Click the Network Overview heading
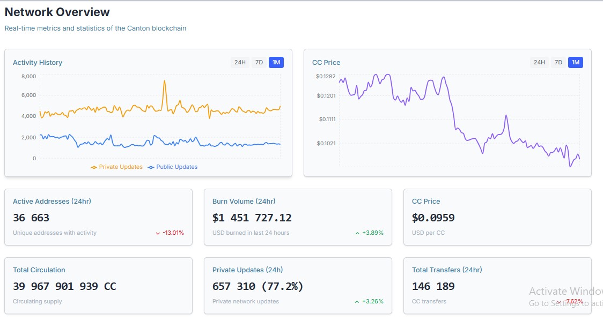The image size is (603, 320). point(57,12)
